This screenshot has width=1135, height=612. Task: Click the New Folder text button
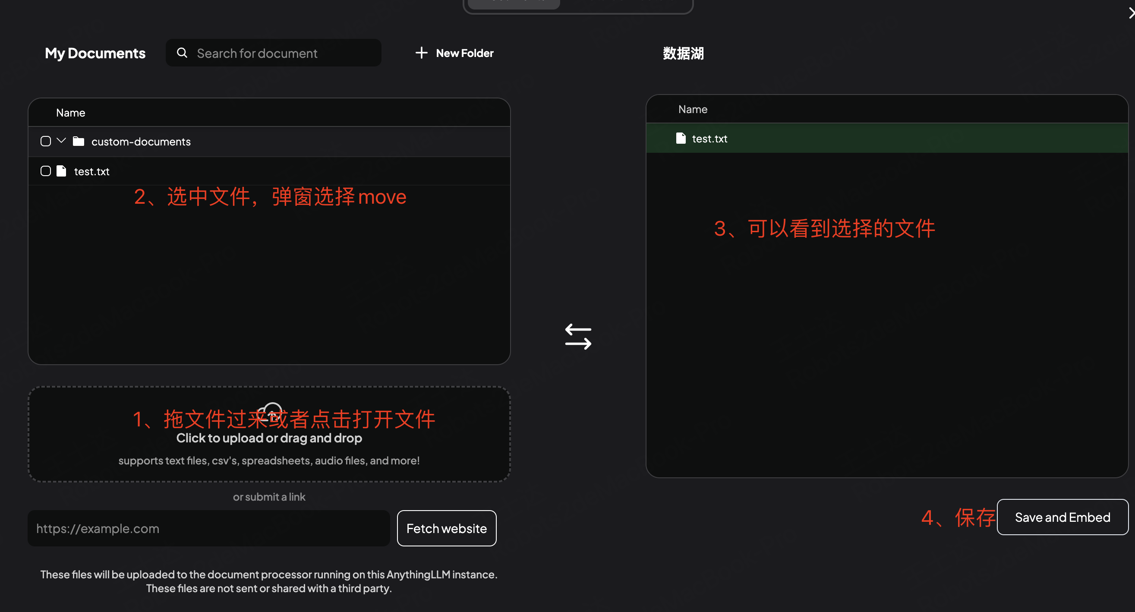coord(464,54)
